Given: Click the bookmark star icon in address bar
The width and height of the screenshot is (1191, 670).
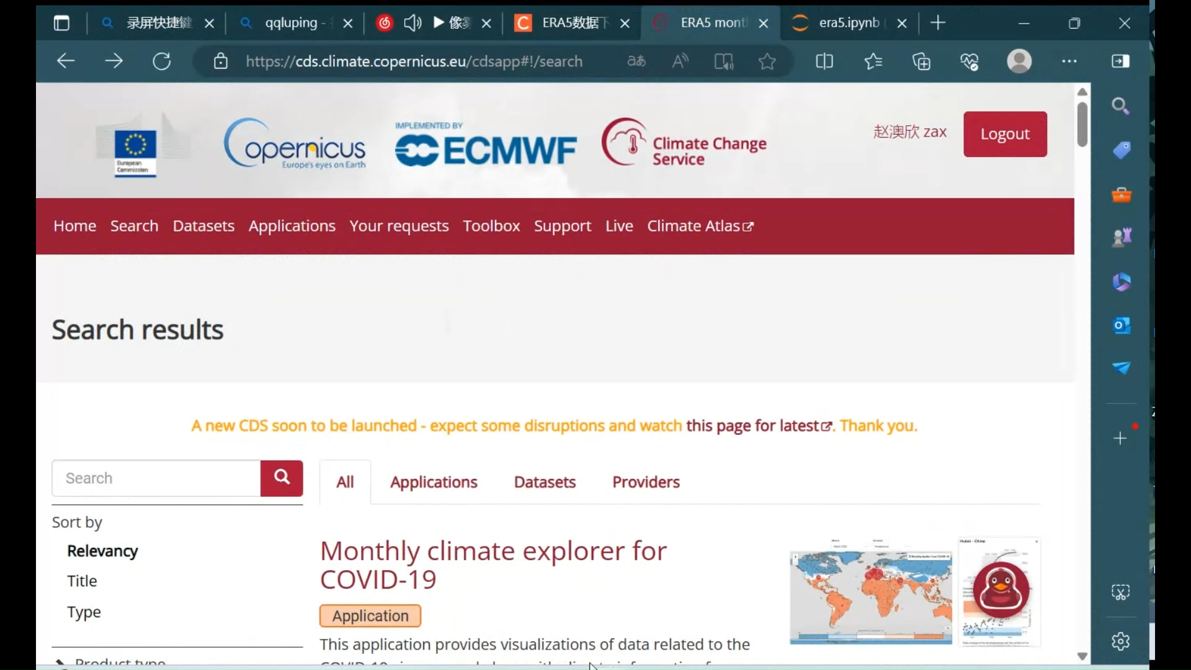Looking at the screenshot, I should click(767, 61).
